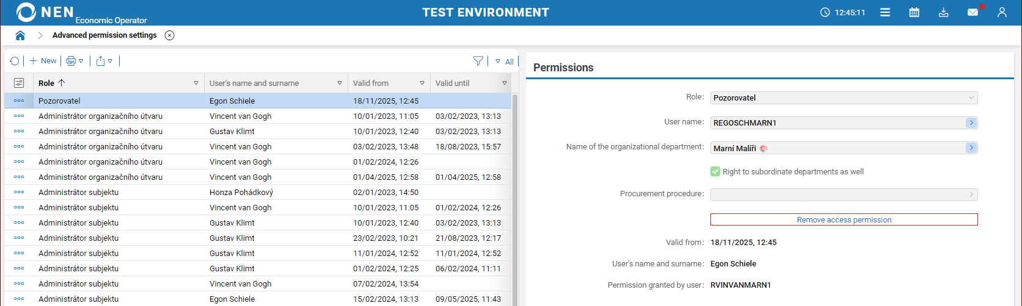Open row actions for row valid from 01/02/2024, 12:25

19,268
